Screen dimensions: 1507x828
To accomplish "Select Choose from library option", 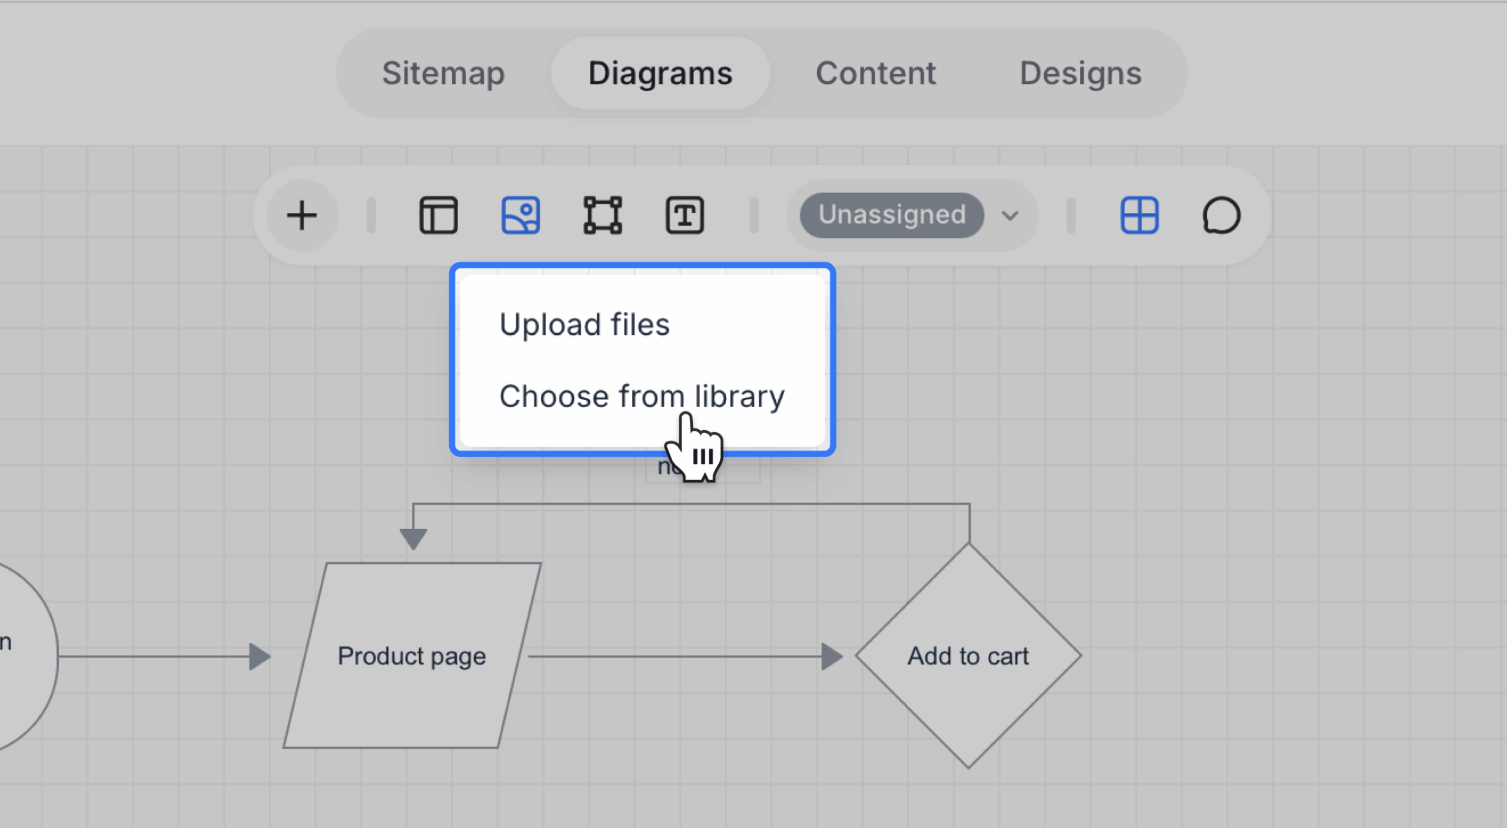I will [x=642, y=396].
